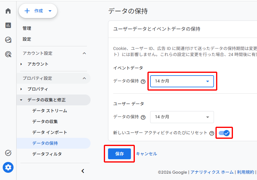
Task: Expand the プロパティ tree item
Action: [21, 89]
